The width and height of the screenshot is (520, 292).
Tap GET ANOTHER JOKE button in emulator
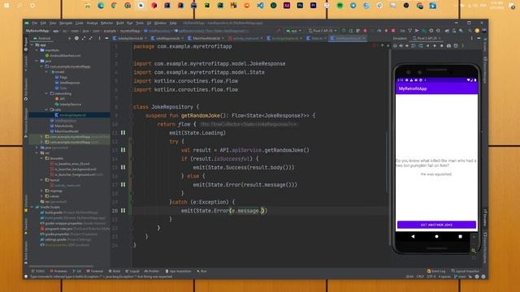click(x=436, y=225)
